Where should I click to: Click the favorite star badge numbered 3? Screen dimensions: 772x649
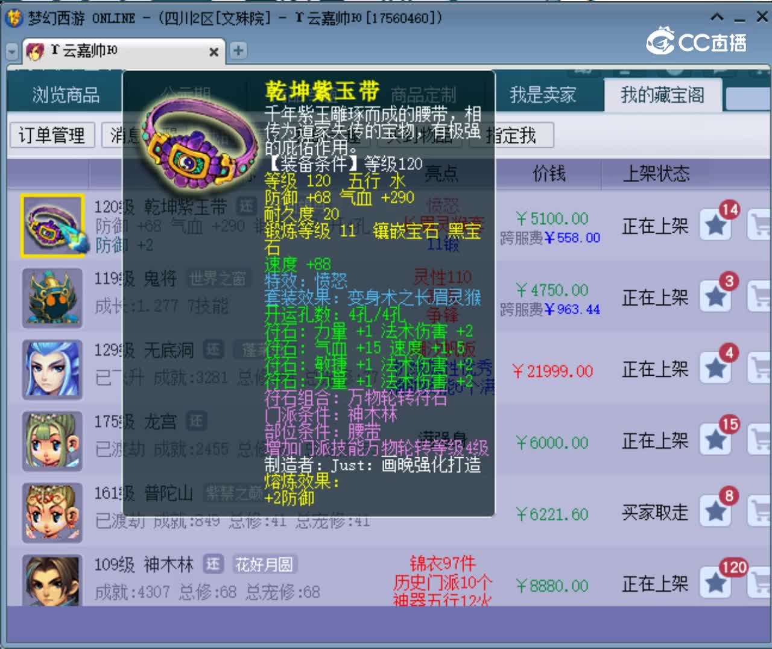click(x=716, y=296)
